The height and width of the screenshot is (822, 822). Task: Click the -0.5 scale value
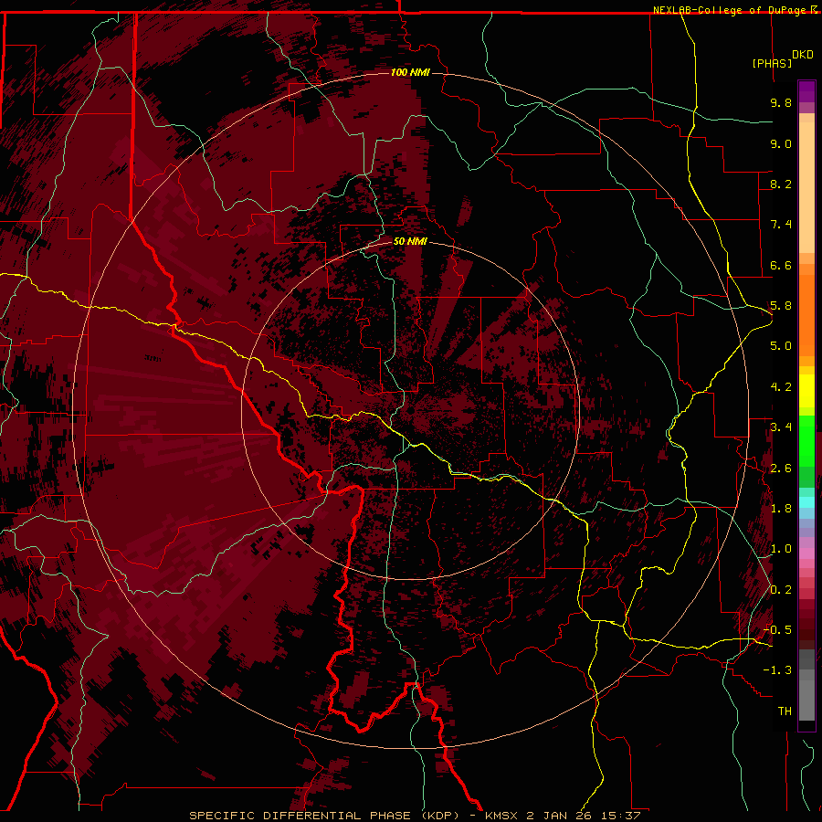777,630
